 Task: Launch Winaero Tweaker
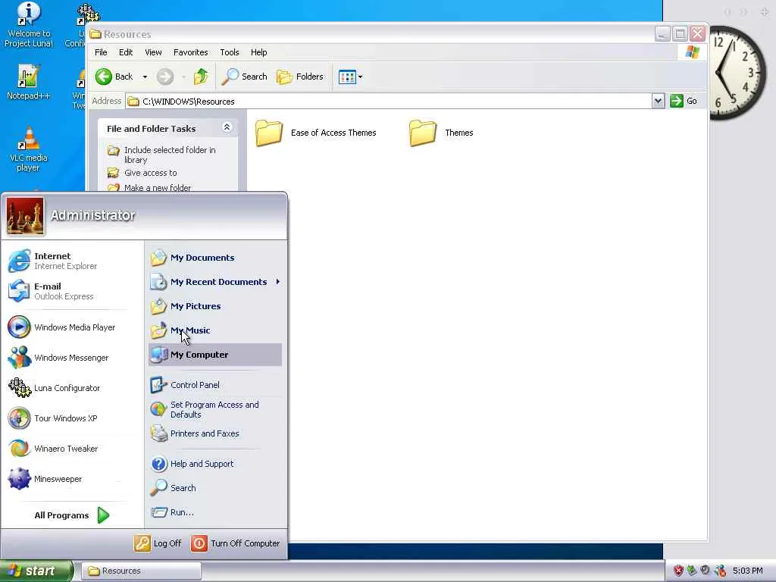tap(53, 449)
